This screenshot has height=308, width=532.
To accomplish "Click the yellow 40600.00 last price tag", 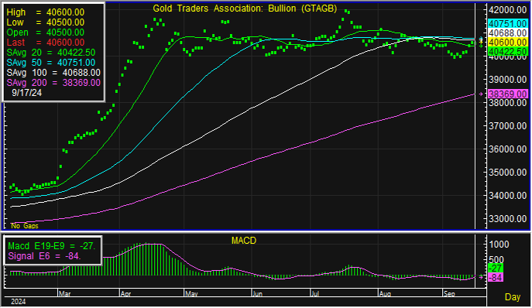I will [507, 43].
